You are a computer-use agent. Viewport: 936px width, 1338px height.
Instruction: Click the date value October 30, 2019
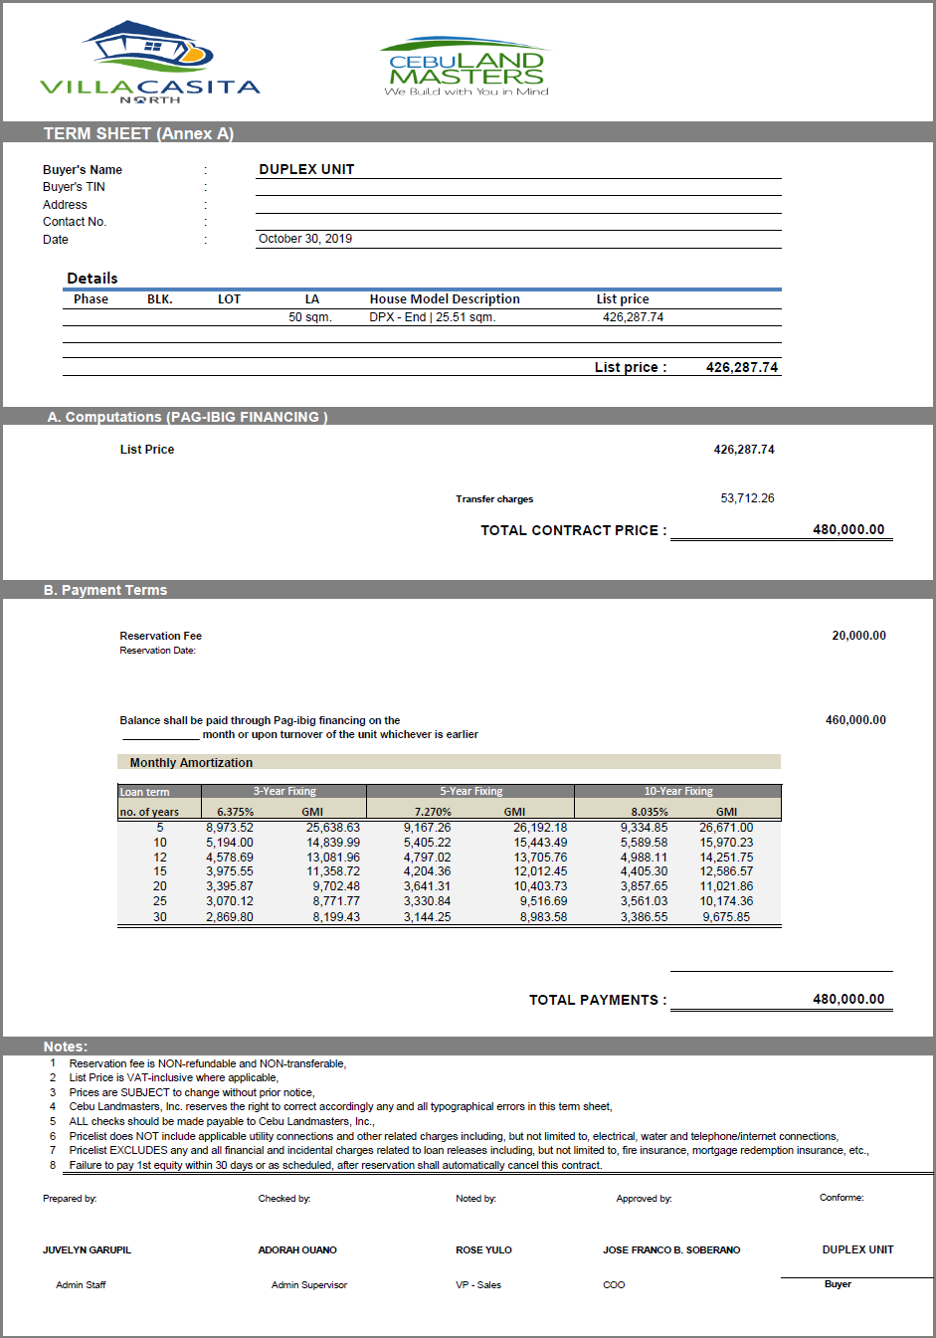[x=305, y=239]
